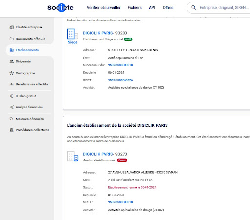Open DIGICLIK PARIS- 93200 establishment link
Image resolution: width=250 pixels, height=220 pixels.
[x=105, y=33]
